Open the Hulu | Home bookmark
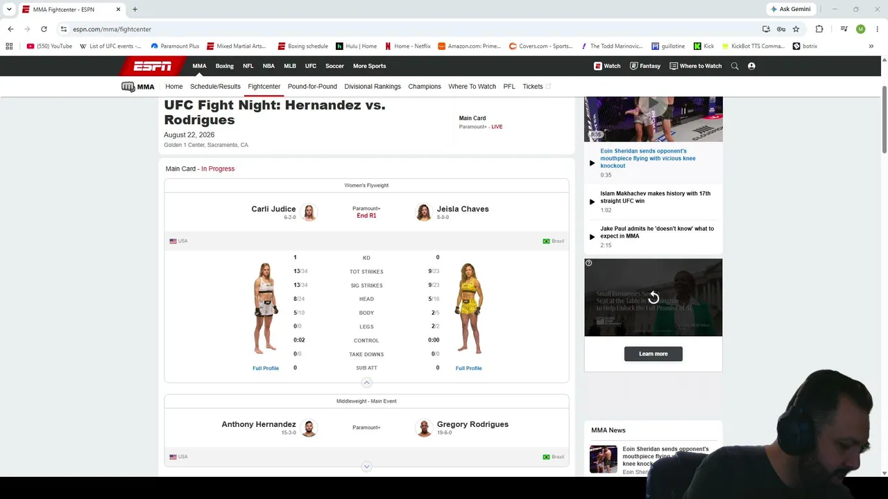Screen dimensions: 888x499 (x=356, y=46)
